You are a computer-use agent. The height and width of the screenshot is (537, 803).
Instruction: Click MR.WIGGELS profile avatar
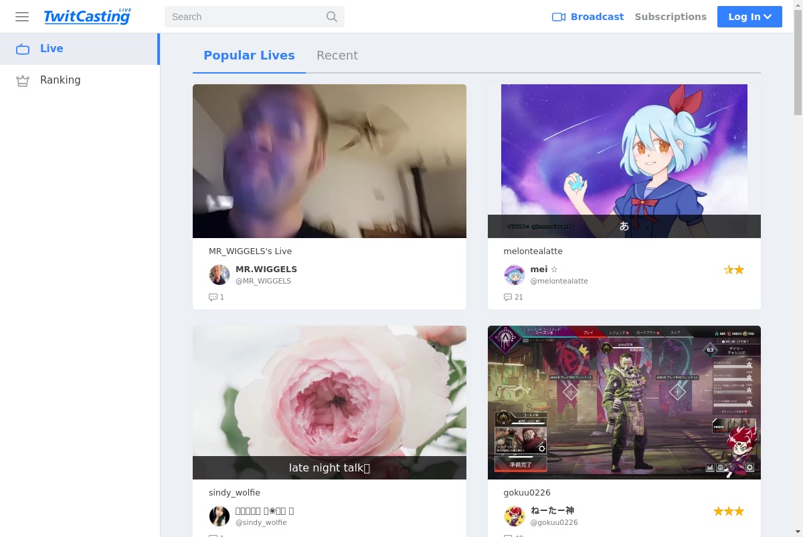click(219, 275)
